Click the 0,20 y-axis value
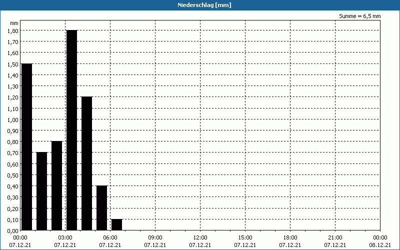Viewport: 400px width, 250px height. coord(13,208)
